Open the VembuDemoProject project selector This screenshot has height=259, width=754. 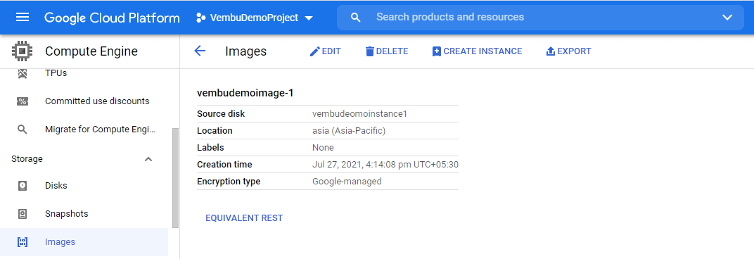255,18
